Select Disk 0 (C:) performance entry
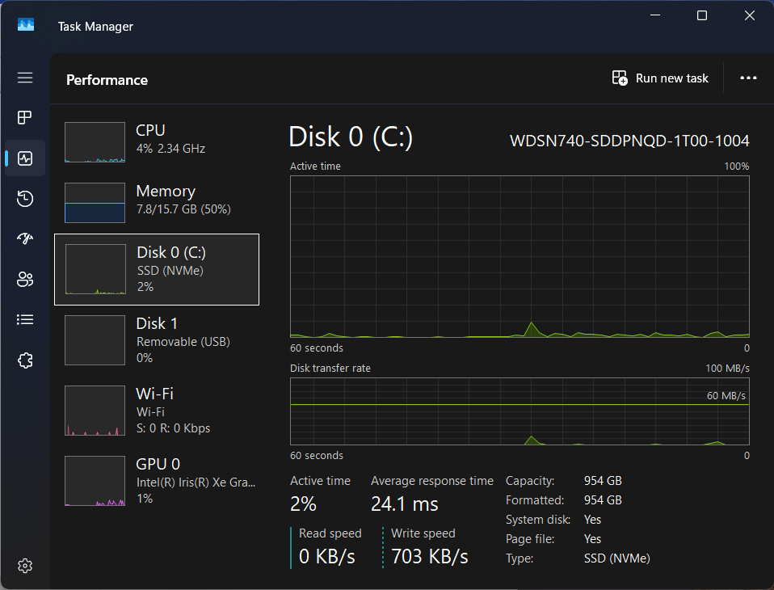This screenshot has width=774, height=590. point(157,270)
